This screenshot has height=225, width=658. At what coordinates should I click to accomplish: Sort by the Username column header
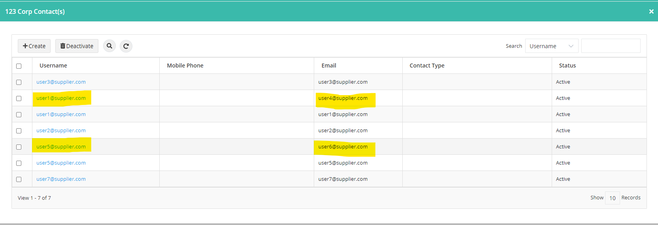coord(53,66)
